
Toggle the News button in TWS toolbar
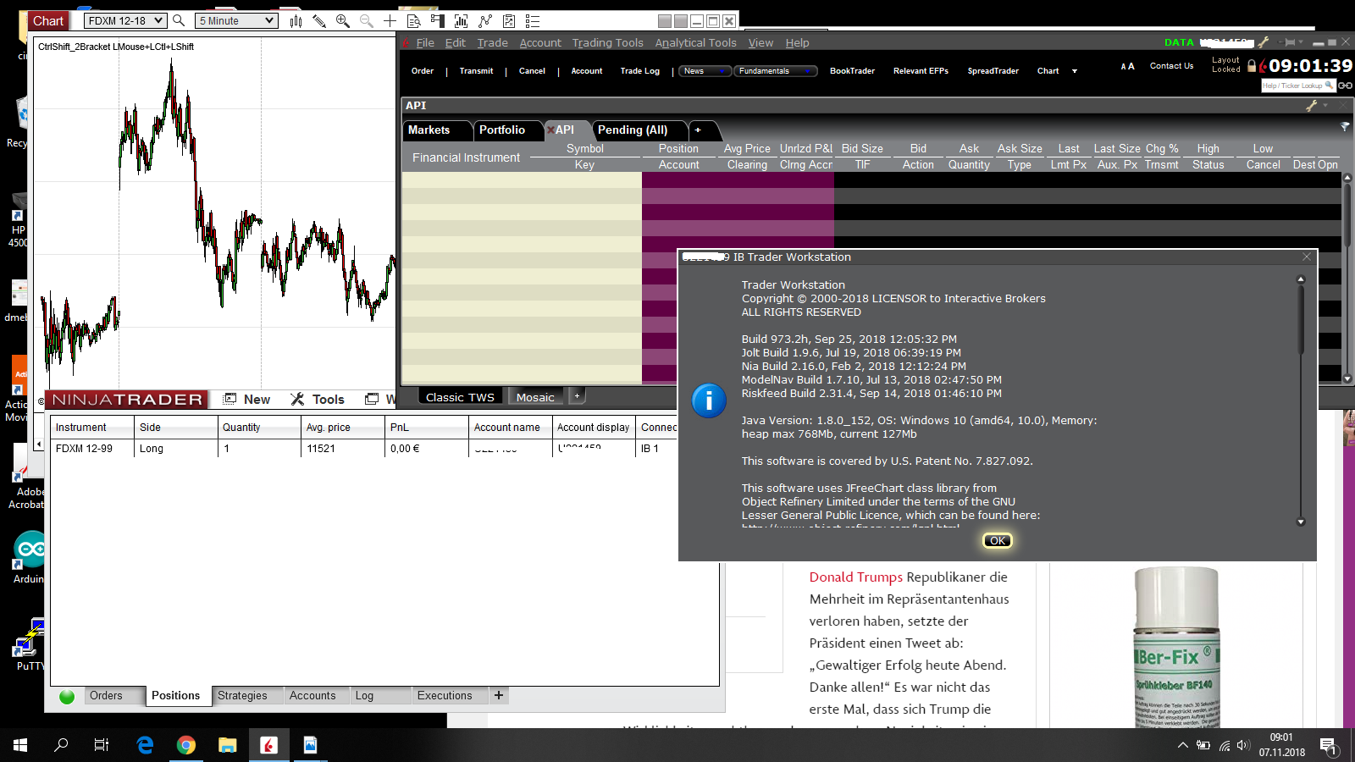[x=705, y=71]
